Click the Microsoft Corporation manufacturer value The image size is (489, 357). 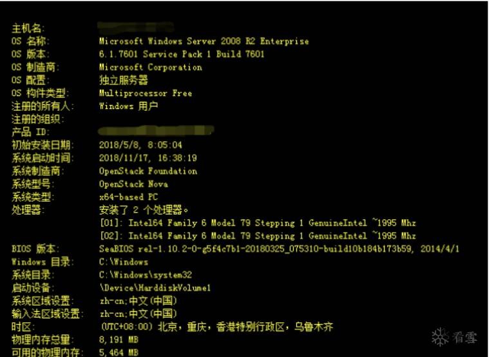click(x=150, y=67)
